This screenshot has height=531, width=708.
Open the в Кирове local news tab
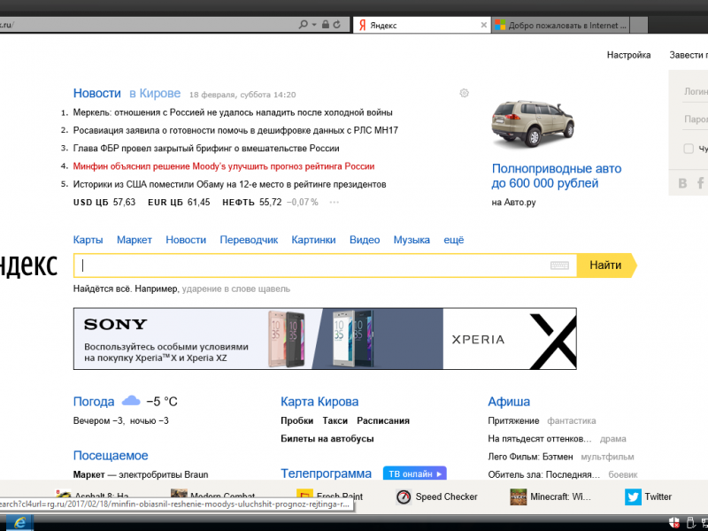[x=155, y=94]
